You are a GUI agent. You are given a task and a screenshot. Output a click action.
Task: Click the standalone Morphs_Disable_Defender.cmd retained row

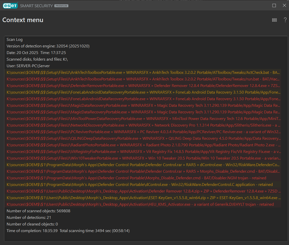(136, 178)
